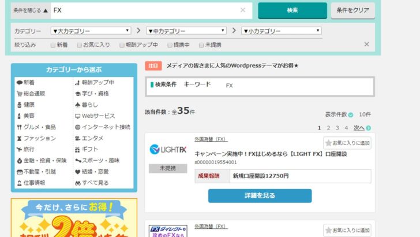
Task: Click the 新着 speech bubble category icon
Action: tap(19, 83)
